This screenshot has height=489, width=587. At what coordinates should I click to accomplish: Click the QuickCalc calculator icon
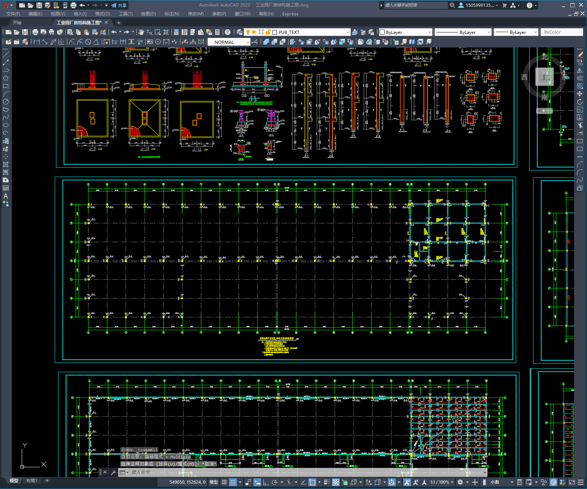click(x=217, y=32)
